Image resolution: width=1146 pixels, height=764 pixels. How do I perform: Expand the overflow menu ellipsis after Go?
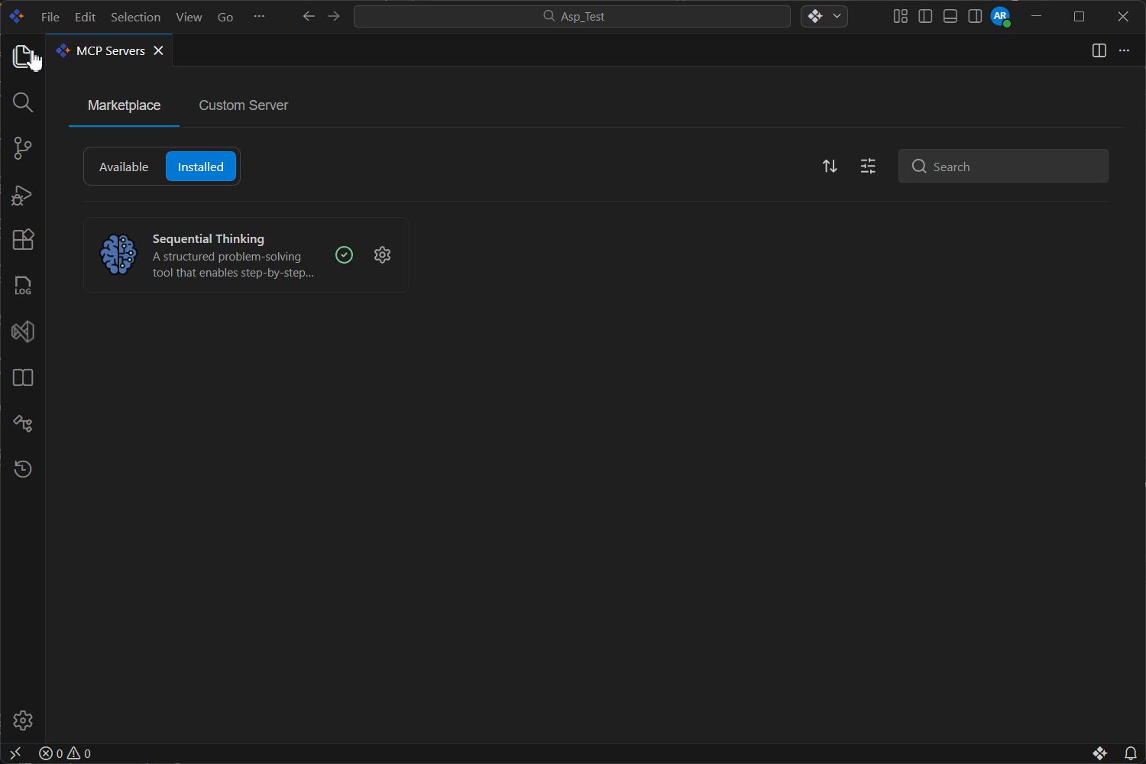[x=259, y=17]
